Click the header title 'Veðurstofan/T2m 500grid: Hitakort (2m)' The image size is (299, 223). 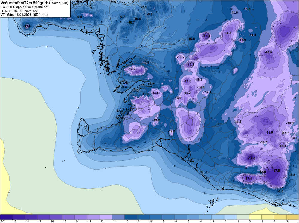(x=34, y=3)
